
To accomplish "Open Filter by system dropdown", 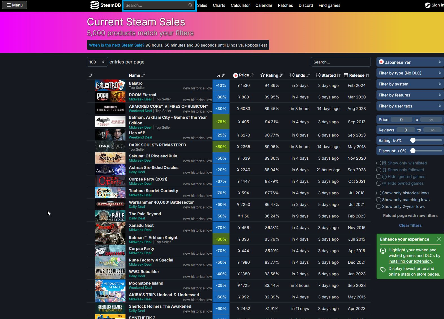I will pyautogui.click(x=410, y=84).
